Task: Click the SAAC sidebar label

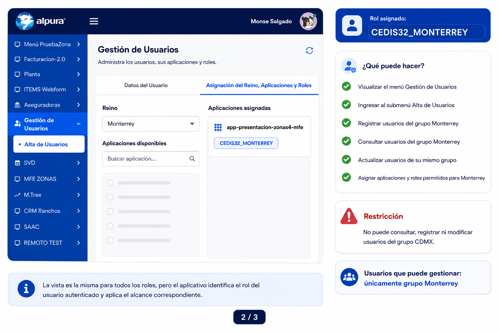Action: tap(32, 227)
